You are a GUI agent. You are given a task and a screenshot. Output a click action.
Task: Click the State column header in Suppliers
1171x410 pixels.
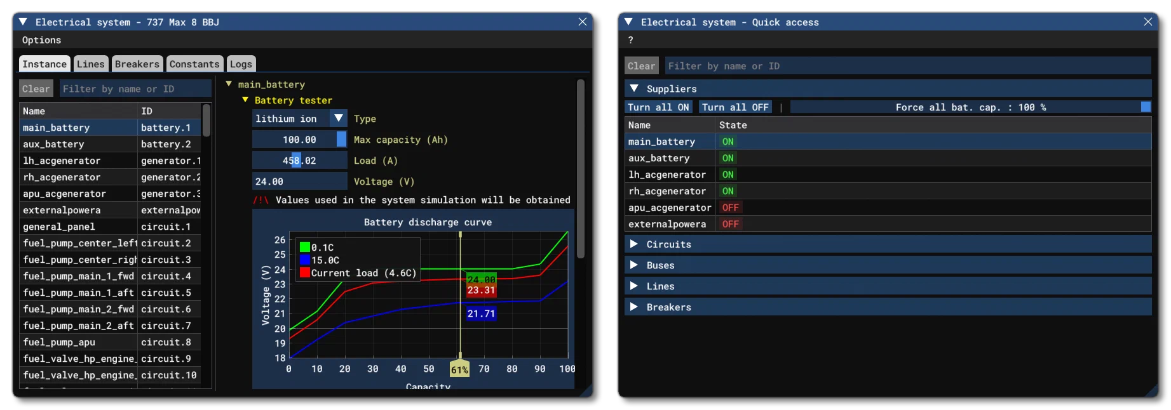pos(933,125)
